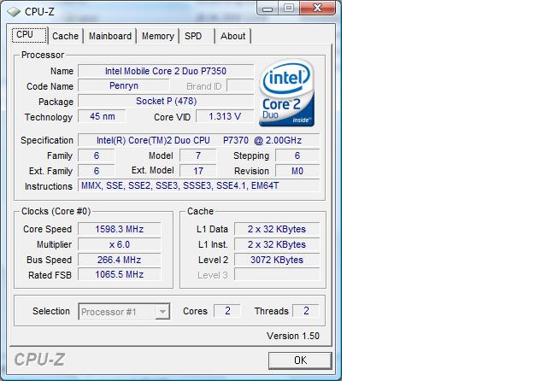Image resolution: width=547 pixels, height=381 pixels.
Task: Open the Processor #1 selection dropdown
Action: click(124, 312)
